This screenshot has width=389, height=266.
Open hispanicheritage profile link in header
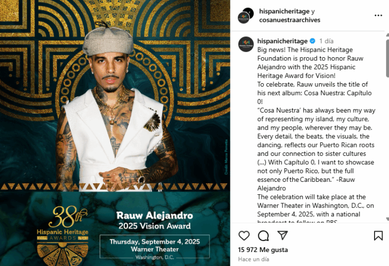pos(284,11)
